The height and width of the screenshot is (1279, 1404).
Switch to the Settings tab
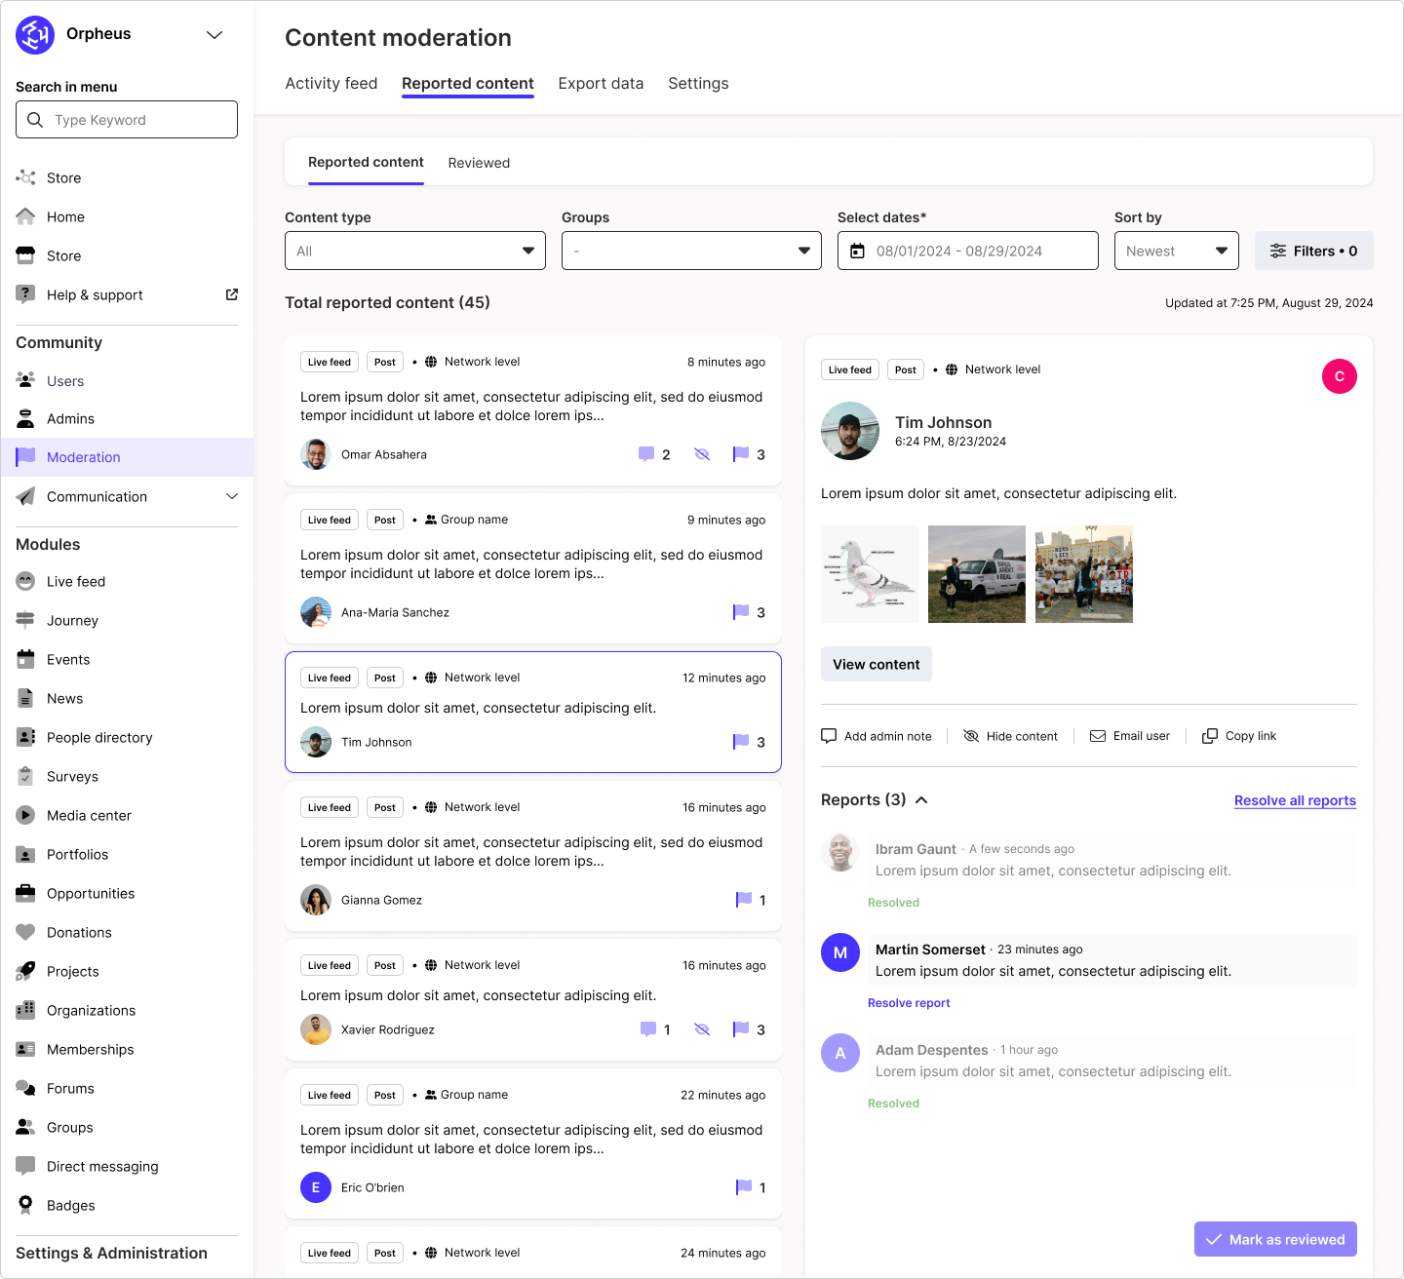coord(698,84)
